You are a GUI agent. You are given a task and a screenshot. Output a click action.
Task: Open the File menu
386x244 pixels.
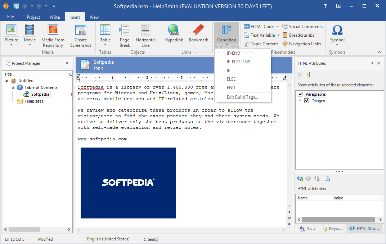pyautogui.click(x=10, y=17)
